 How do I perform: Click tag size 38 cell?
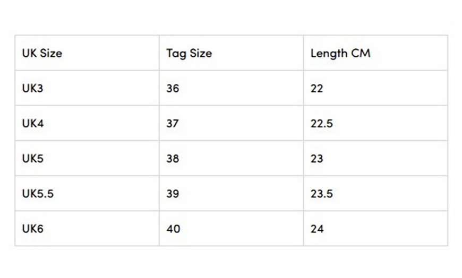point(173,159)
